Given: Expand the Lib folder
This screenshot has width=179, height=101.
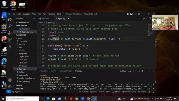Looking at the screenshot, I should pyautogui.click(x=20, y=47).
